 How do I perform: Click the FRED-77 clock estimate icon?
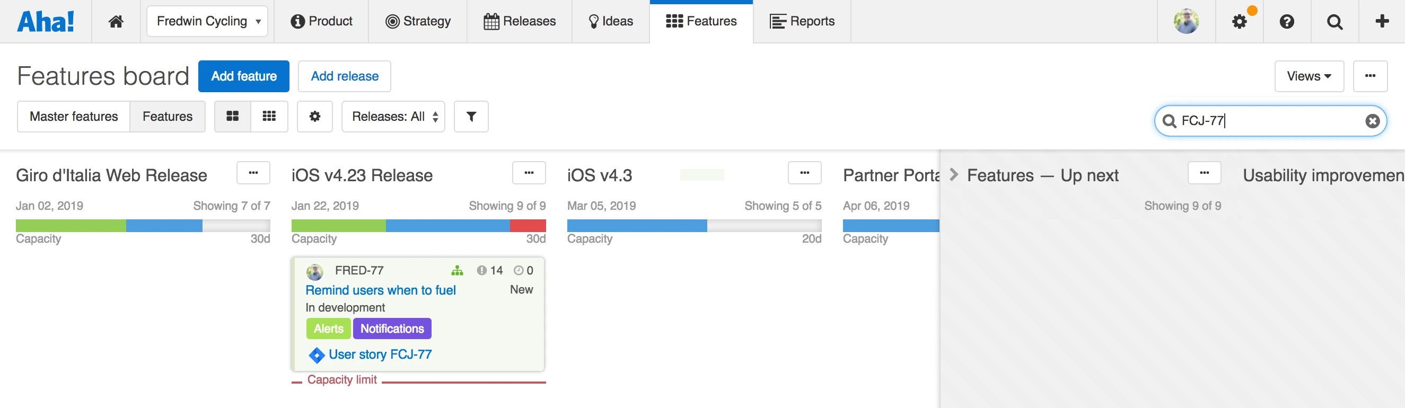pyautogui.click(x=518, y=271)
